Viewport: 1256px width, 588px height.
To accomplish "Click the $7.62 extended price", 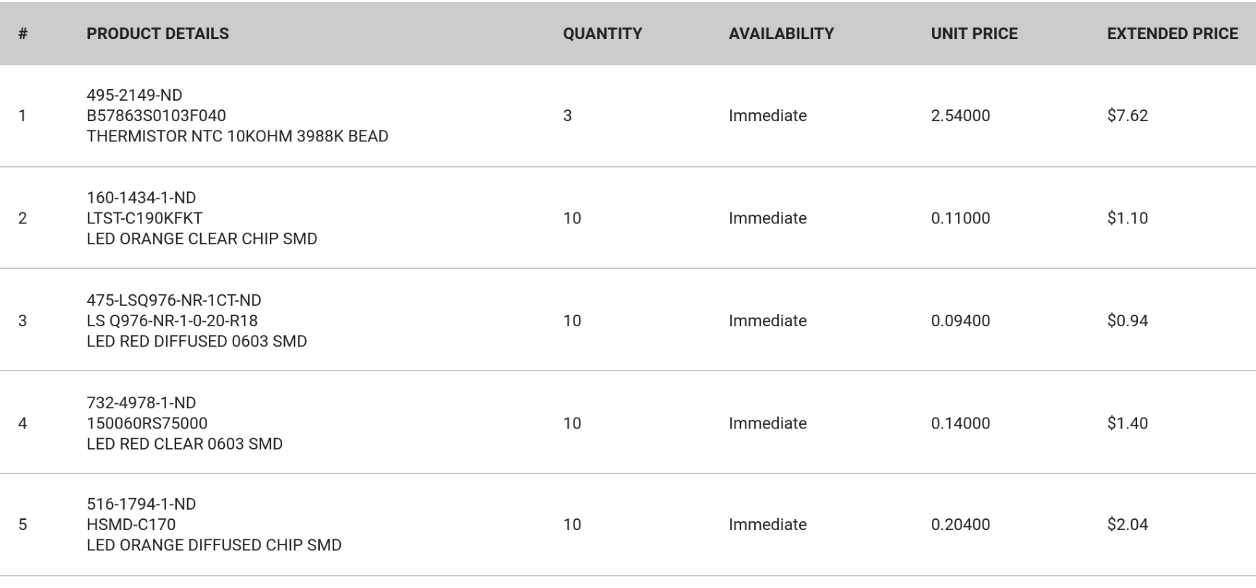I will [x=1127, y=115].
